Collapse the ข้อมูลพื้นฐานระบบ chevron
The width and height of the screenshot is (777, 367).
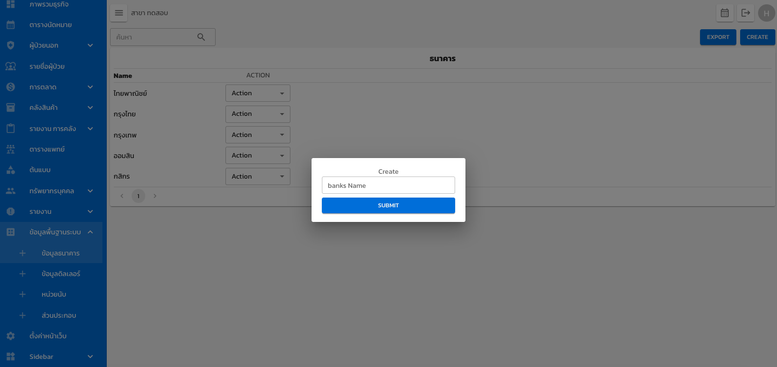(90, 232)
